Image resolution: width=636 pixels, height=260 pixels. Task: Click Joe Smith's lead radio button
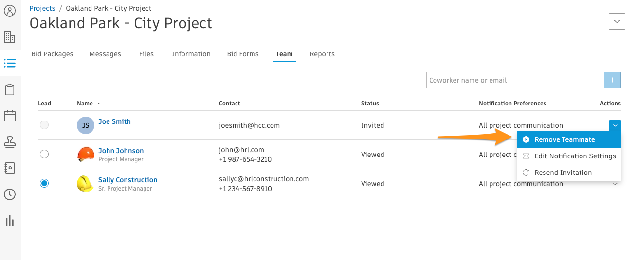click(x=44, y=125)
